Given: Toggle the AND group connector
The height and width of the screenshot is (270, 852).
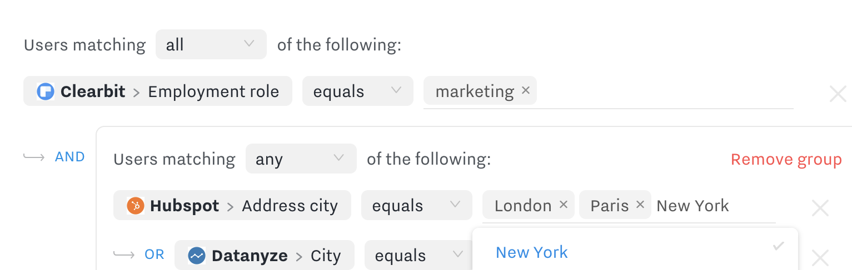Looking at the screenshot, I should click(x=69, y=157).
